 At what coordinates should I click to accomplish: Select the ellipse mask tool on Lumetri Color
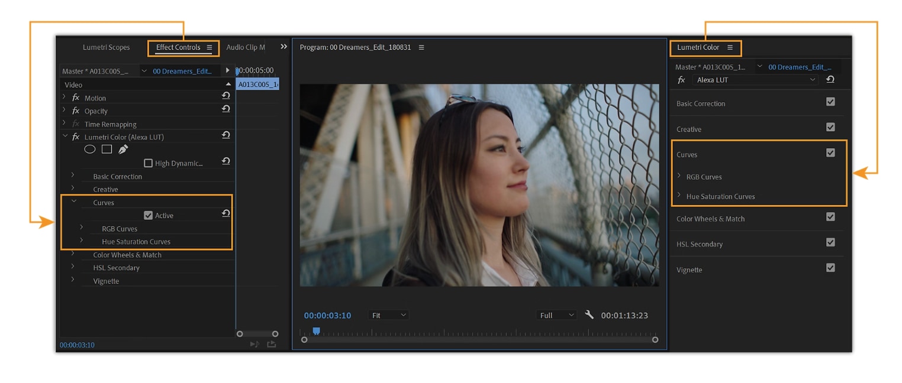pyautogui.click(x=89, y=149)
